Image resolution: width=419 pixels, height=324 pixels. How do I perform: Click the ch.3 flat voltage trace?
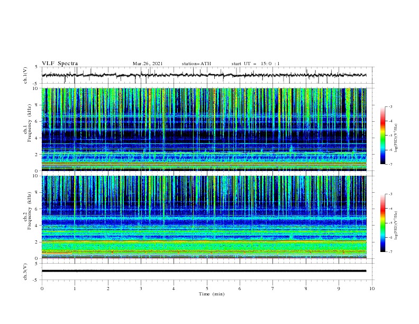204,271
